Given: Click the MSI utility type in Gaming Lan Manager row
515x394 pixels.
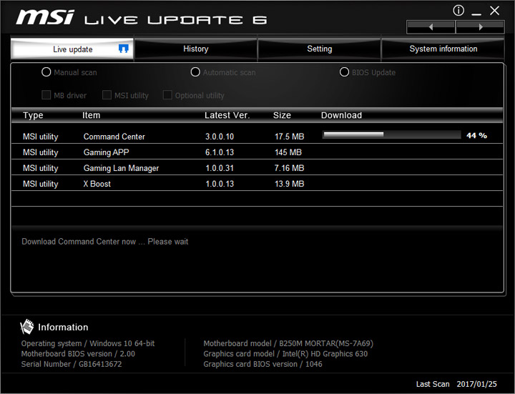Looking at the screenshot, I should [x=40, y=168].
